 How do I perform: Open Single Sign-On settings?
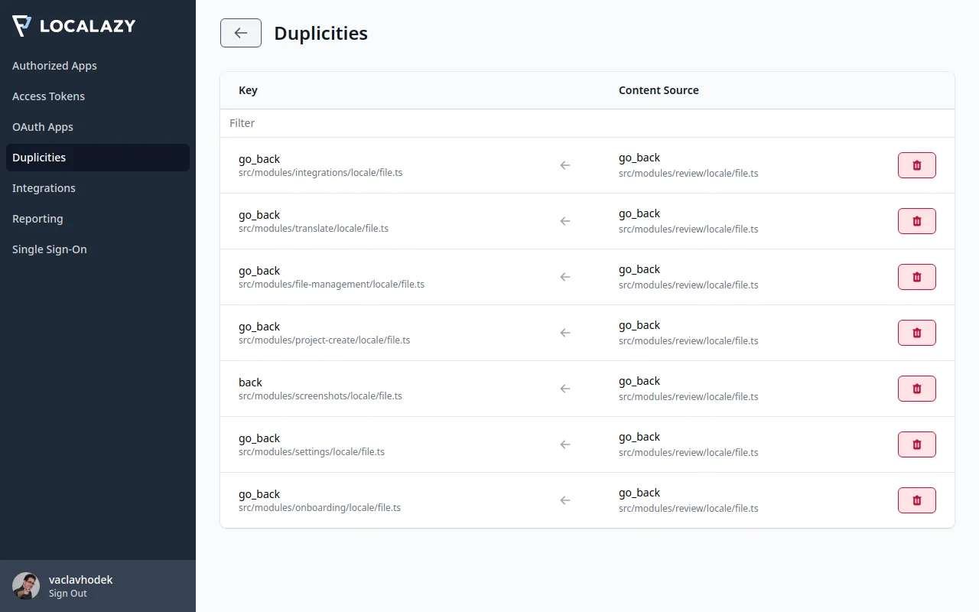[x=49, y=249]
